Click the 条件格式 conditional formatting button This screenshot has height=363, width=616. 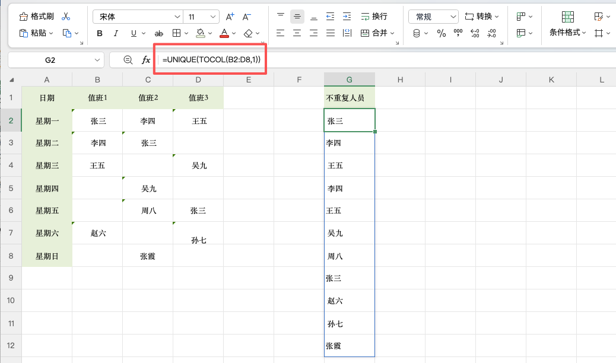coord(567,24)
